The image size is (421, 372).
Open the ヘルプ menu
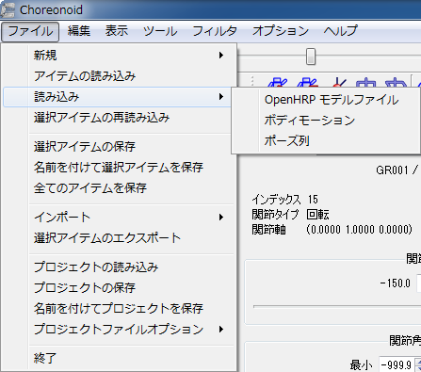(341, 31)
